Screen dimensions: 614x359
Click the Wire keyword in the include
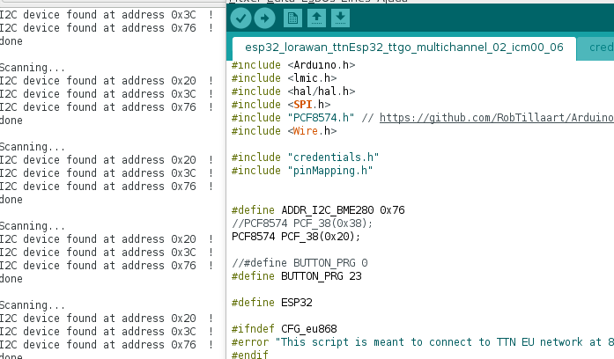306,131
